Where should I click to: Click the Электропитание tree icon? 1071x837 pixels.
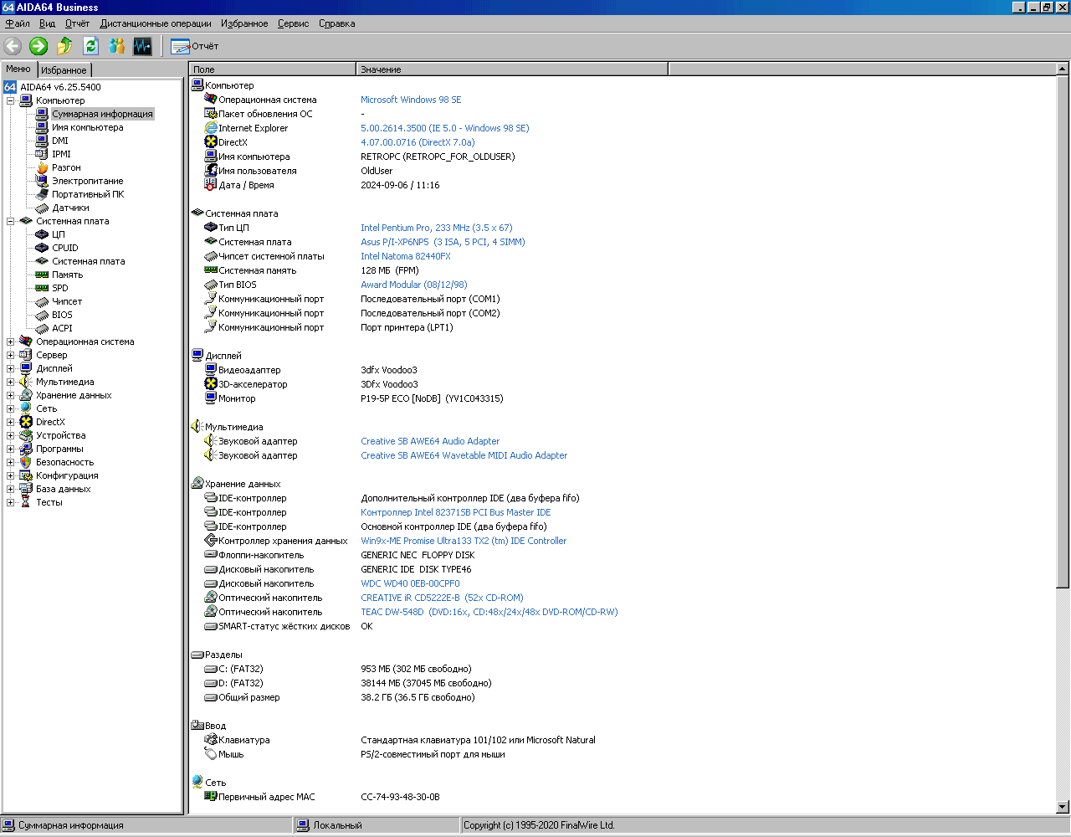(x=42, y=181)
